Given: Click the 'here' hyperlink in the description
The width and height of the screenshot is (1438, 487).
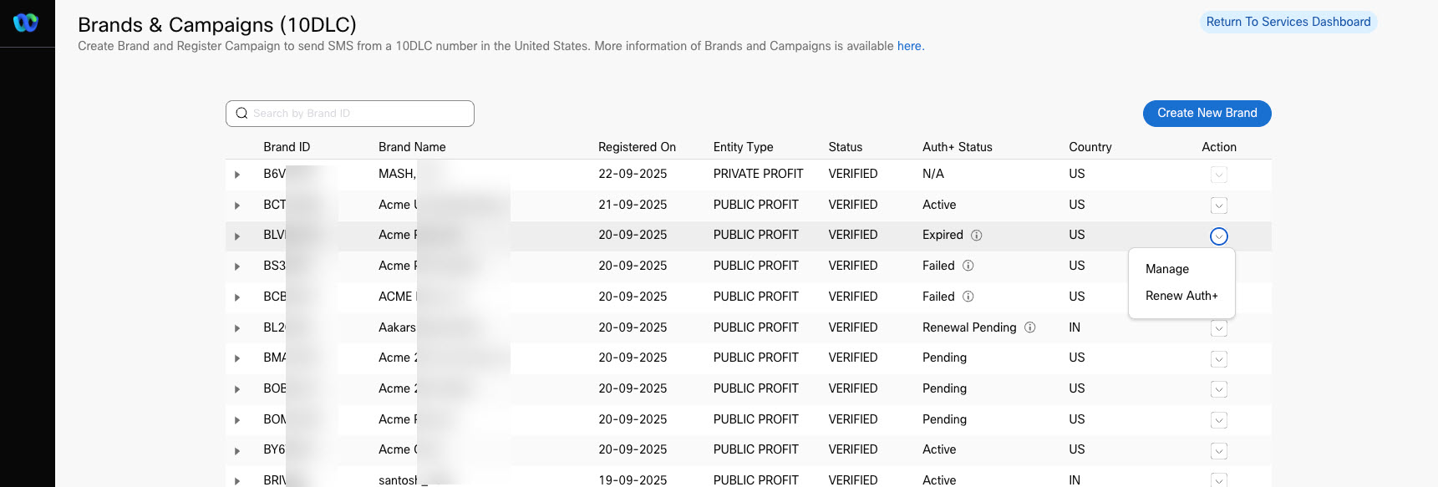Looking at the screenshot, I should coord(909,46).
